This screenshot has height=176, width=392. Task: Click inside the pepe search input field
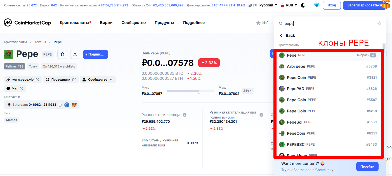327,24
